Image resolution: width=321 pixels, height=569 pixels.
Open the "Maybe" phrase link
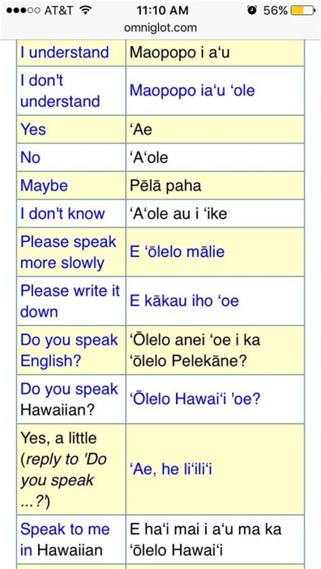44,185
